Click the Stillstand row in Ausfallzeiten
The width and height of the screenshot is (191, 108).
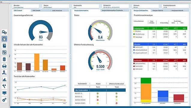[x=160, y=69]
